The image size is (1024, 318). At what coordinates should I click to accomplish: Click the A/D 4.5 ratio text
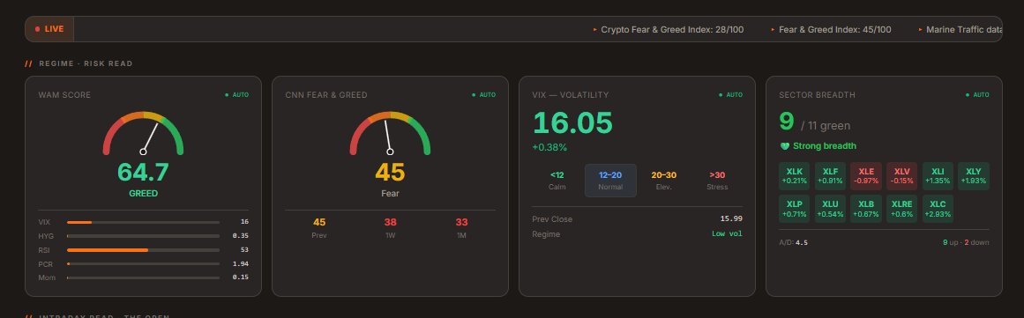[x=794, y=242]
